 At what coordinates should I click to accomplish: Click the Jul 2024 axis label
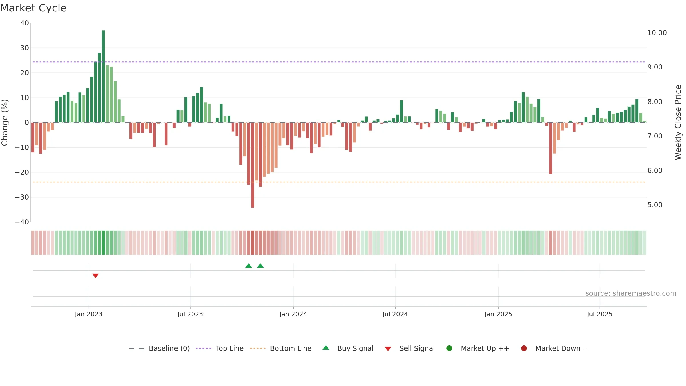[x=395, y=314]
